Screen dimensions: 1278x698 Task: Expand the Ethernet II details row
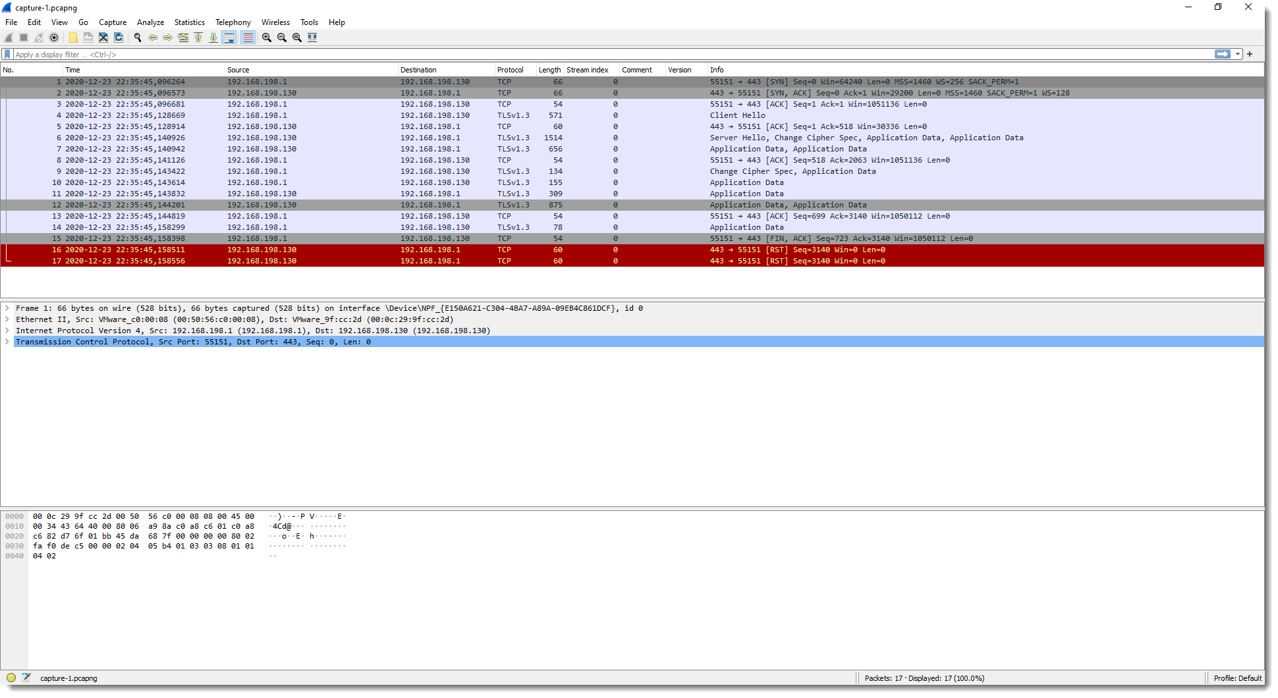click(x=7, y=319)
